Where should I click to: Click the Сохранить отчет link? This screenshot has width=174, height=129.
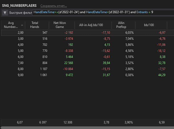point(54,6)
